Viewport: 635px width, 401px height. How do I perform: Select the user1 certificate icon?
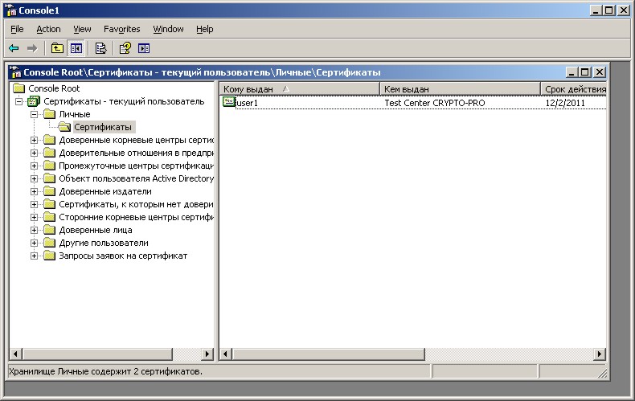228,102
